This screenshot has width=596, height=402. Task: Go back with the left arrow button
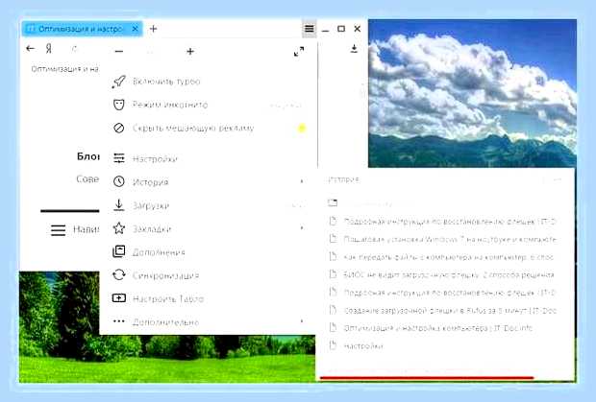30,49
